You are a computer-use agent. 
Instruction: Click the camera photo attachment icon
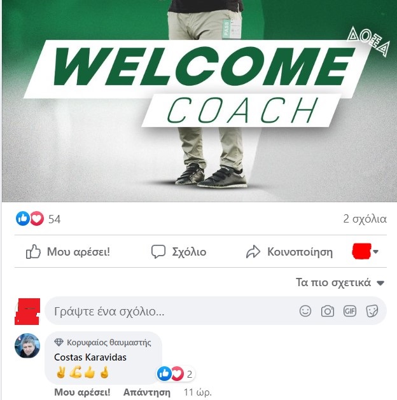coord(328,311)
